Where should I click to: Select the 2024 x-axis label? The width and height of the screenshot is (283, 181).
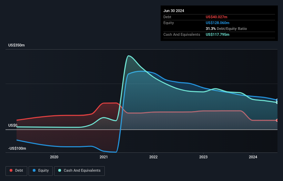click(x=253, y=157)
